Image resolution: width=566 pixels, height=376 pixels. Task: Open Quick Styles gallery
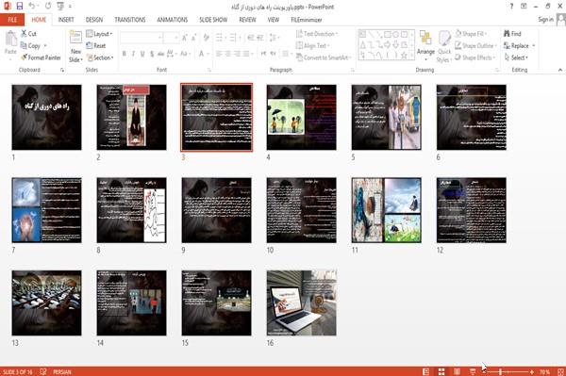click(444, 46)
